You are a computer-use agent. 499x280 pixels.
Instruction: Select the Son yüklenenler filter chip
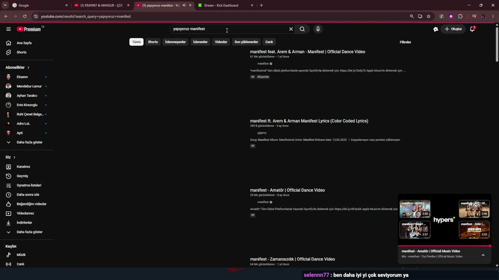tap(246, 42)
